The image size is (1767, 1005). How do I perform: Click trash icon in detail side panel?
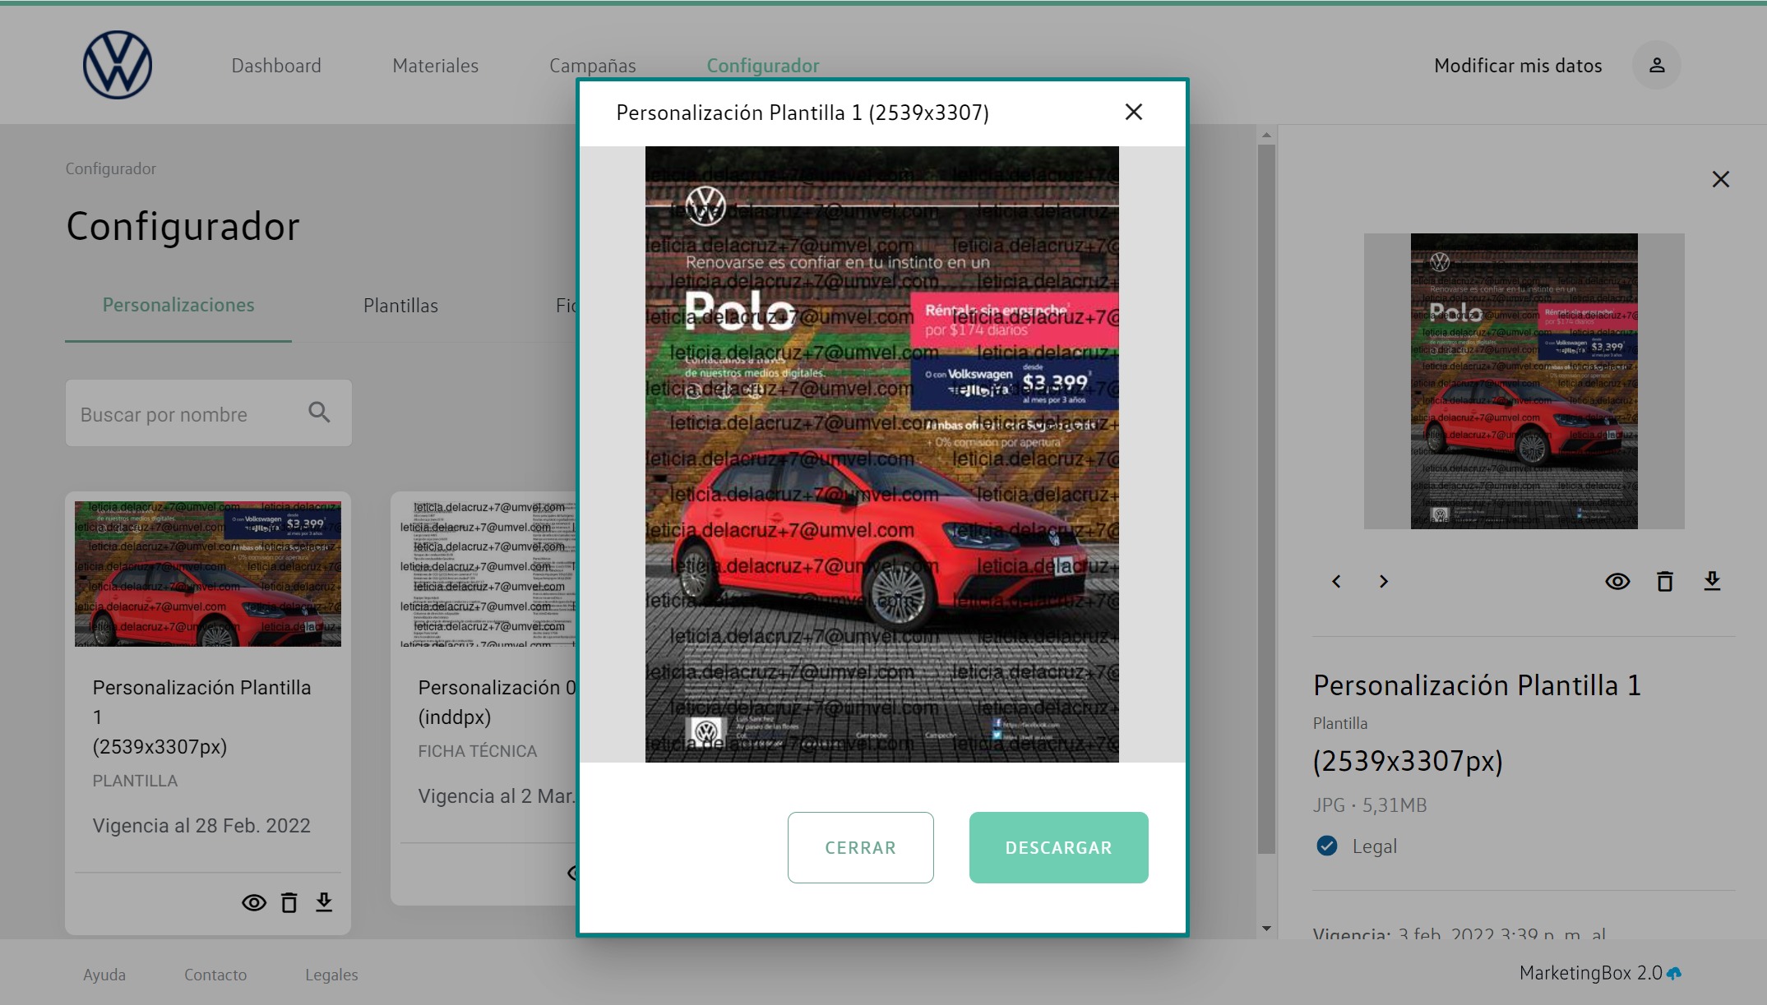click(1664, 582)
